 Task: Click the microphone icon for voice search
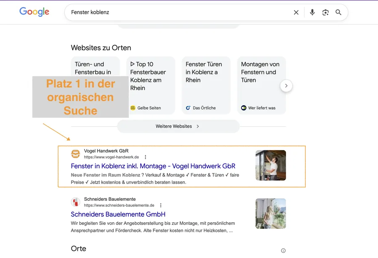point(312,12)
